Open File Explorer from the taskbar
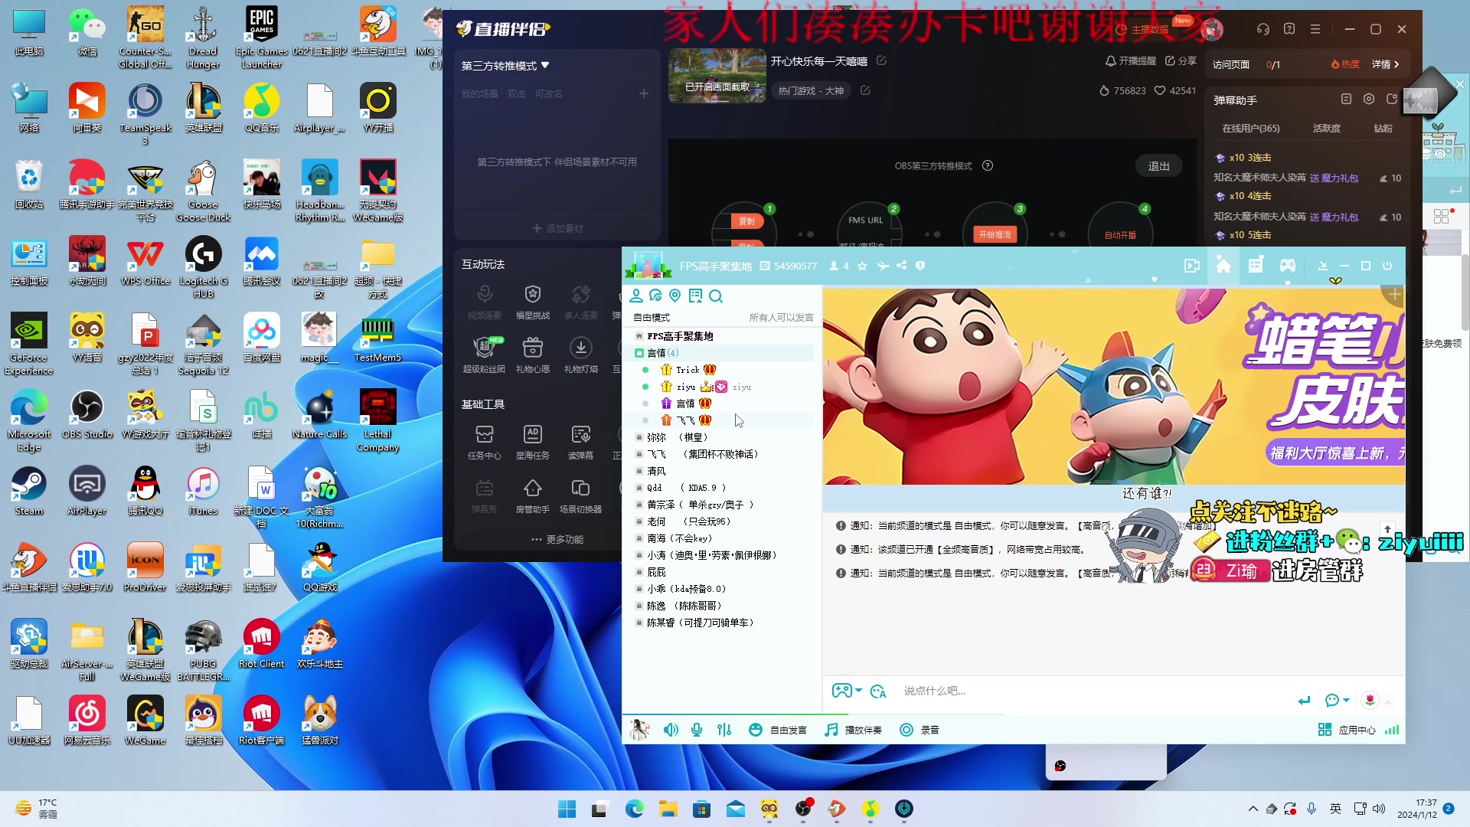Screen dimensions: 1470x827 coord(668,809)
